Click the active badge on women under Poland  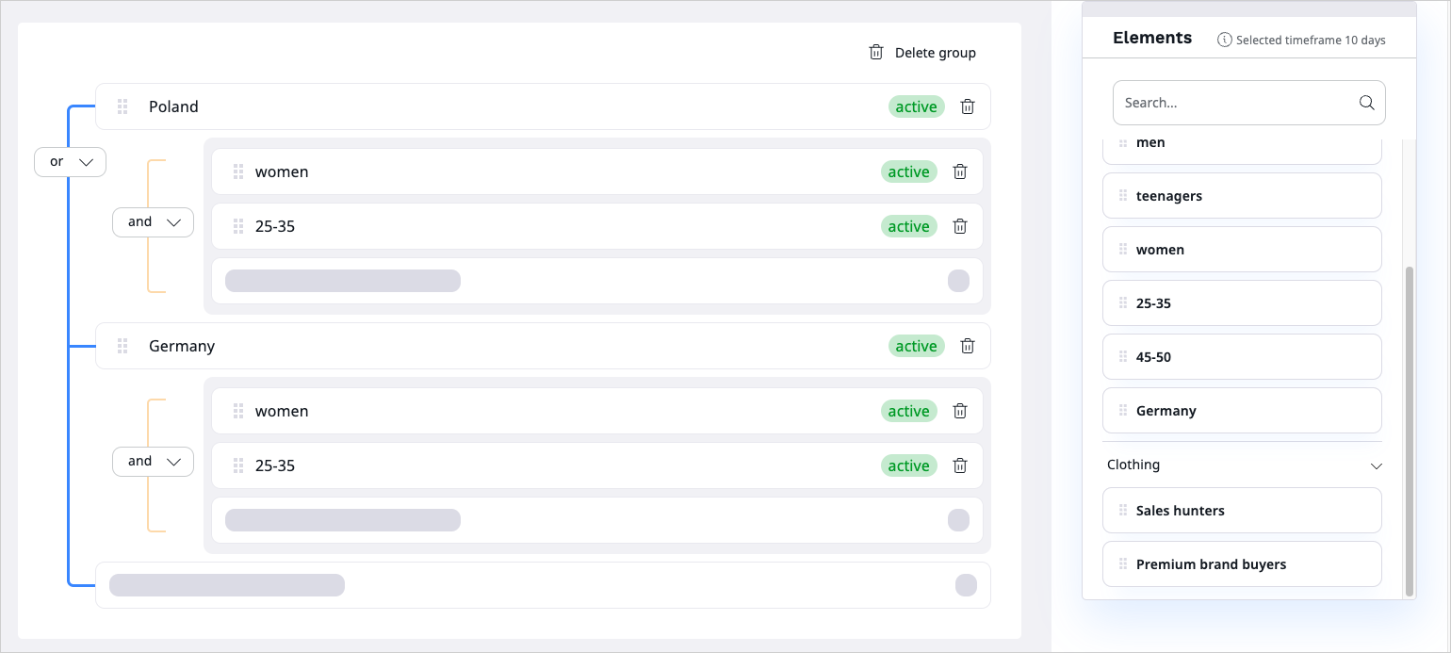click(908, 171)
